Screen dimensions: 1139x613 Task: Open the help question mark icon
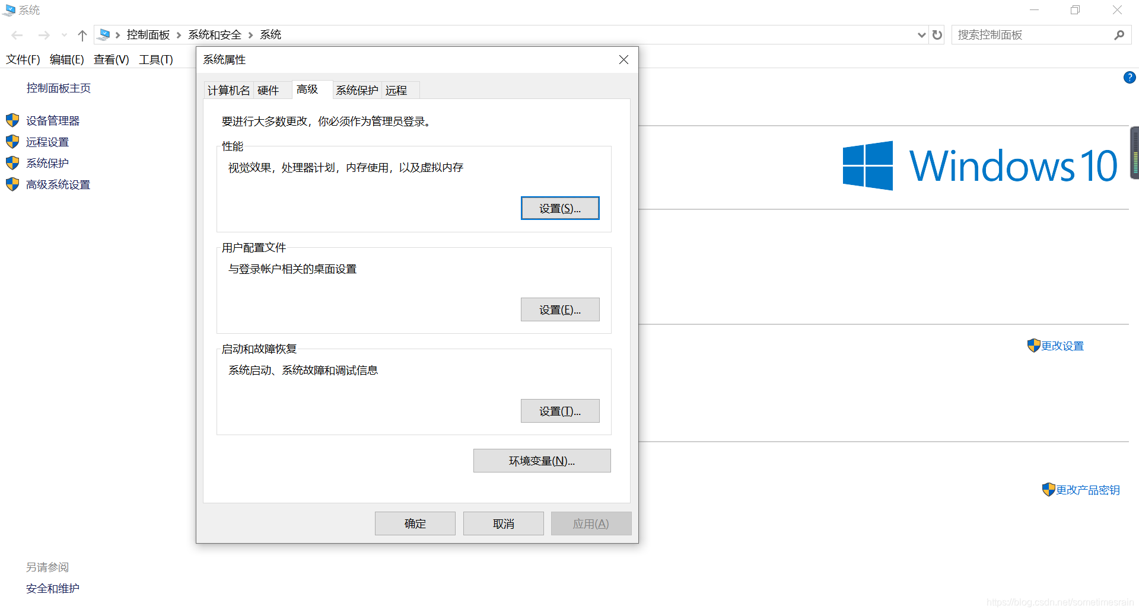[1130, 77]
